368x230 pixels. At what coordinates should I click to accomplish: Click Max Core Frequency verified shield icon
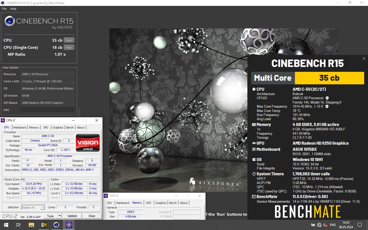click(327, 106)
